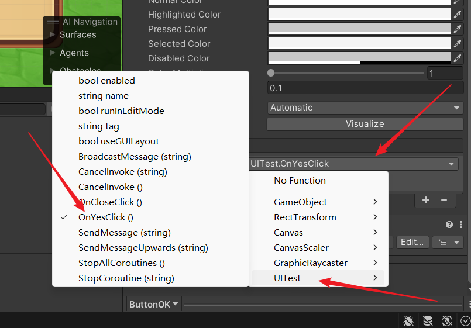Choose No Function from the menu
This screenshot has width=471, height=328.
pyautogui.click(x=300, y=181)
